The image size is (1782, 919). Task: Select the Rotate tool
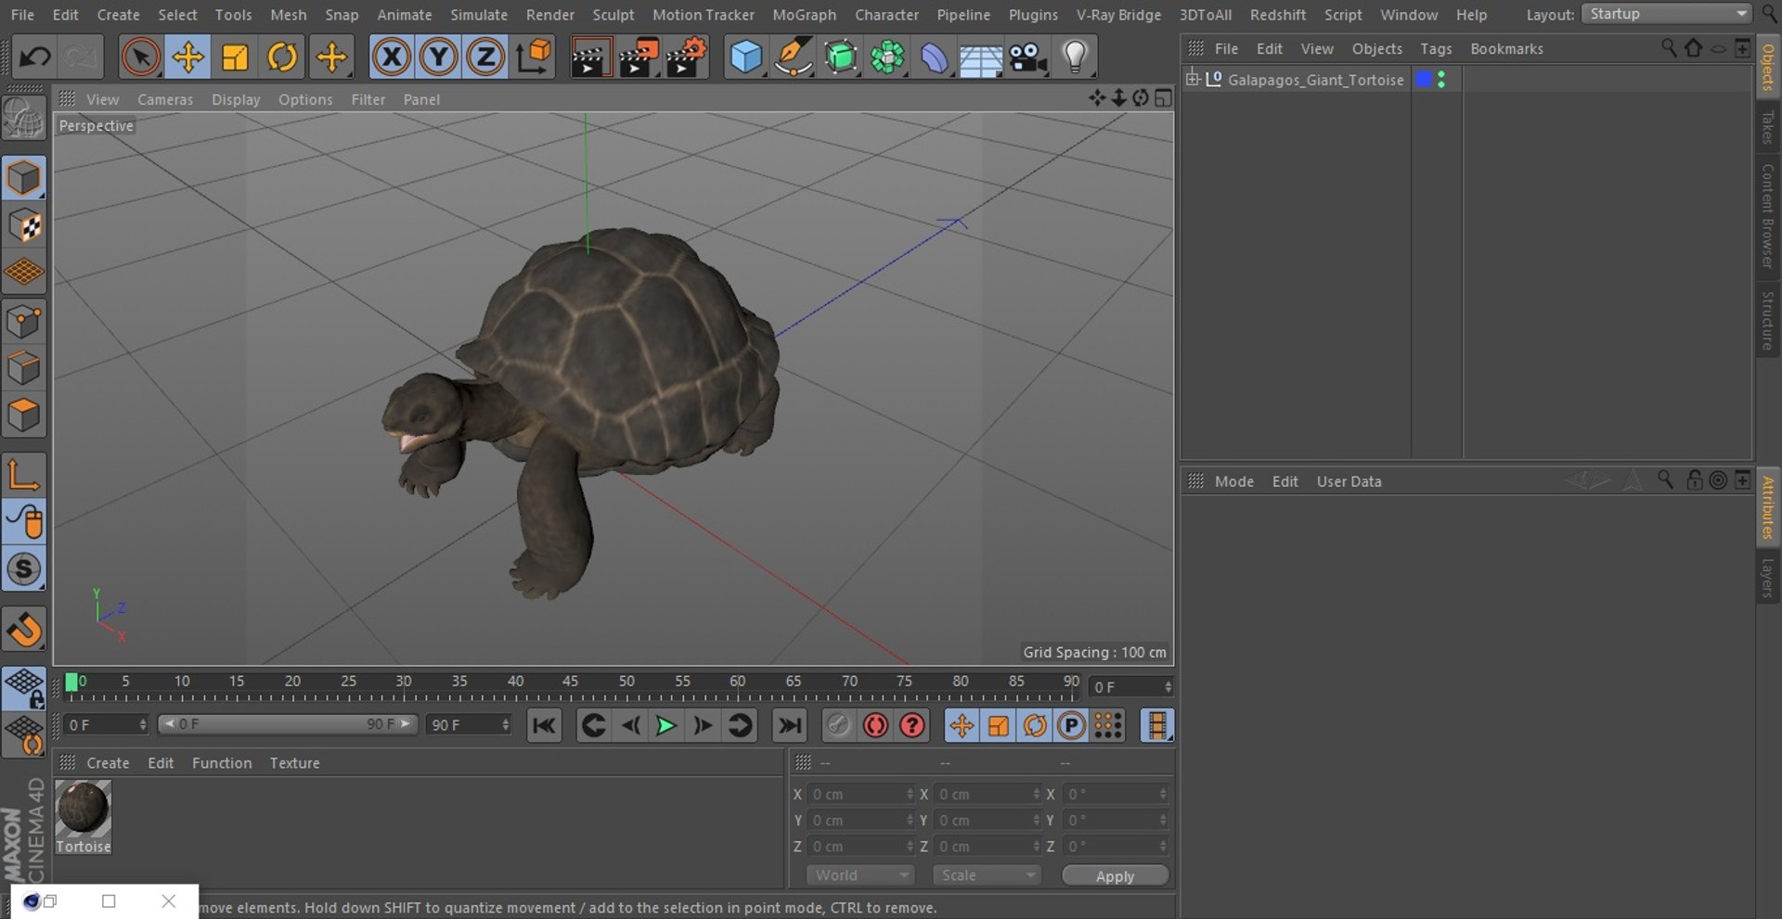click(282, 57)
